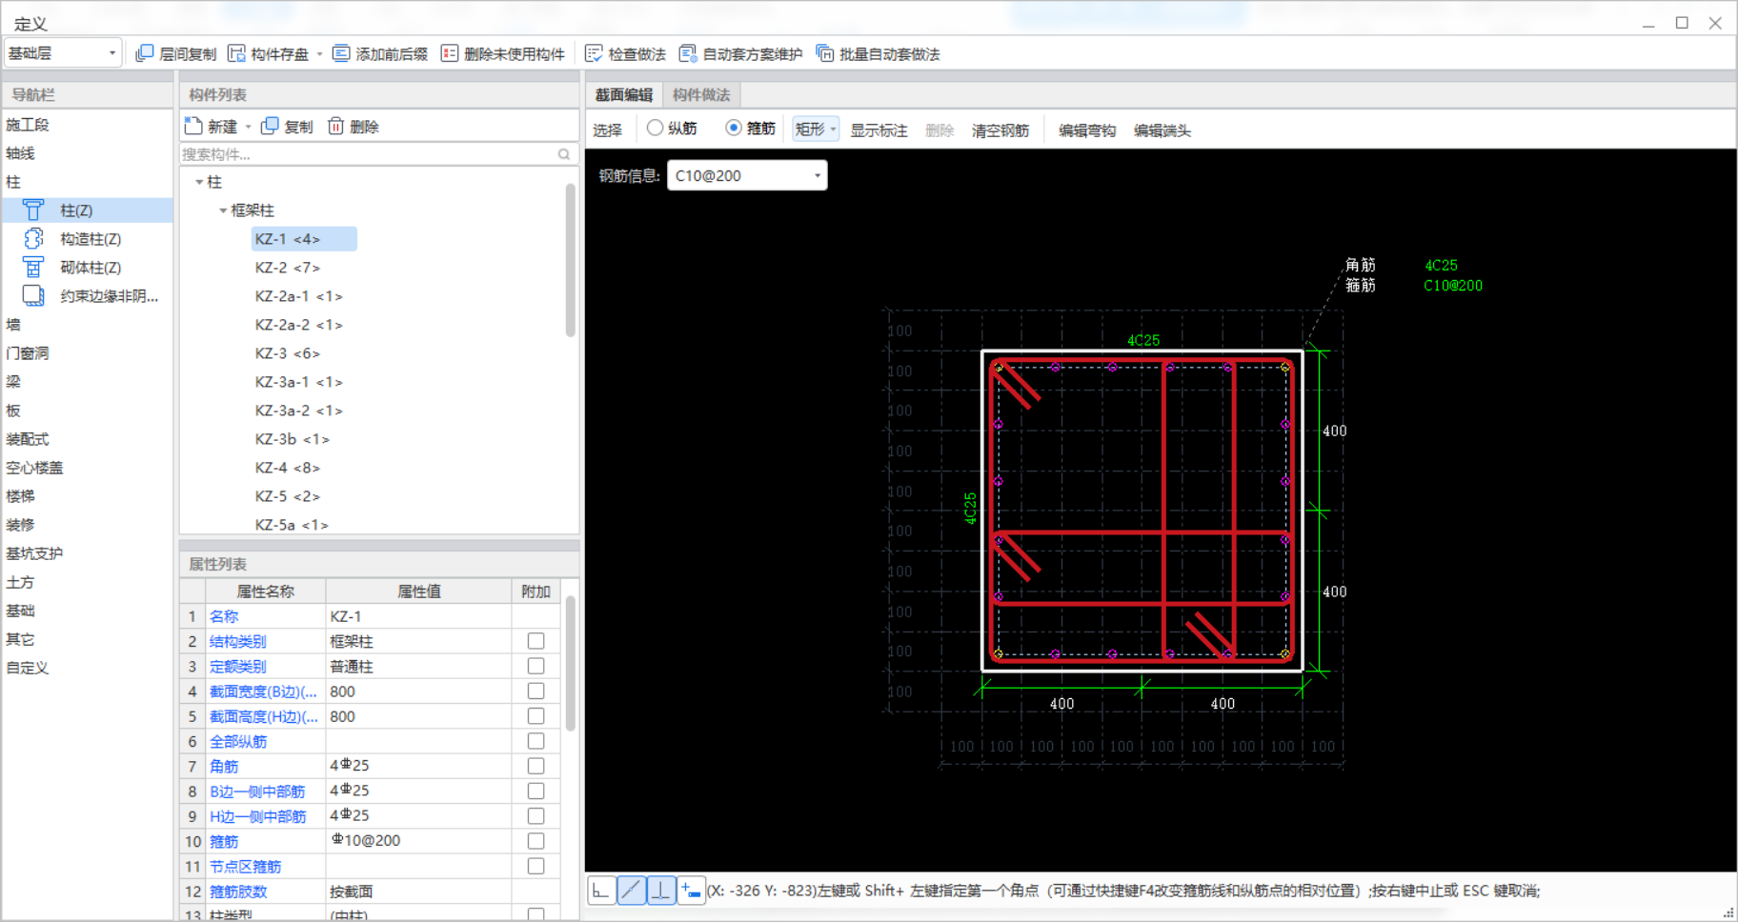Select the 箍筋 radio button
Viewport: 1738px width, 922px height.
coord(734,128)
